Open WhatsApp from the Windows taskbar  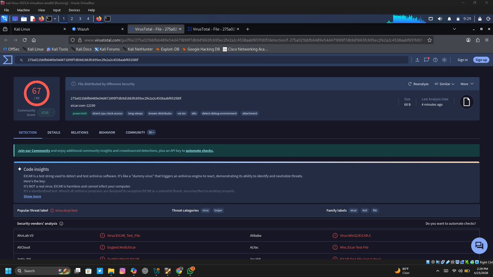tap(190, 271)
